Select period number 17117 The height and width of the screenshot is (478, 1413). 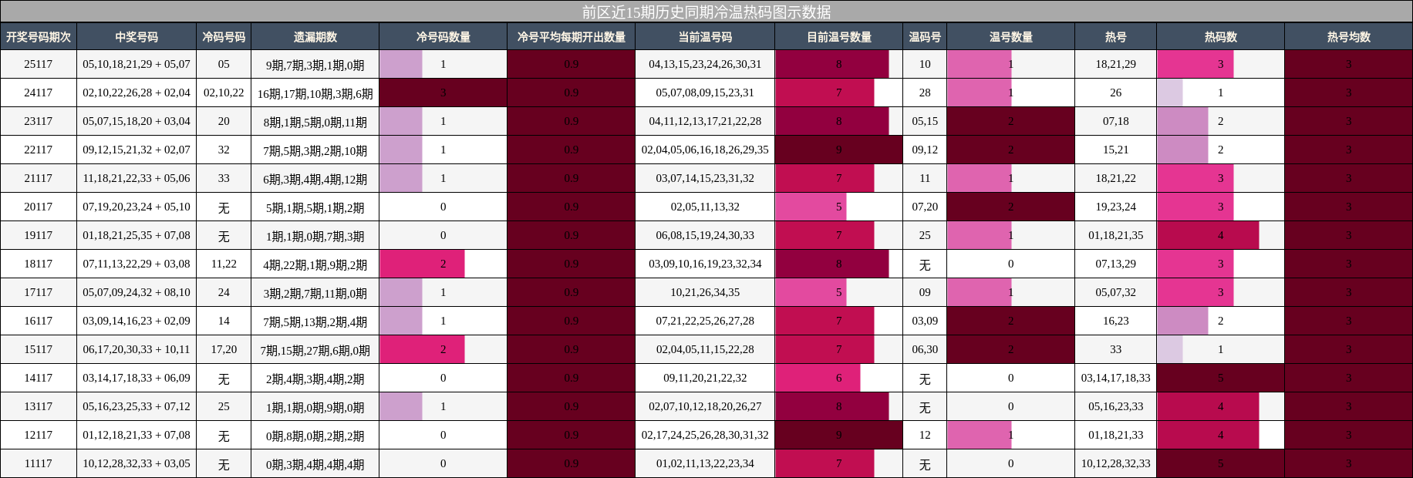tap(39, 292)
